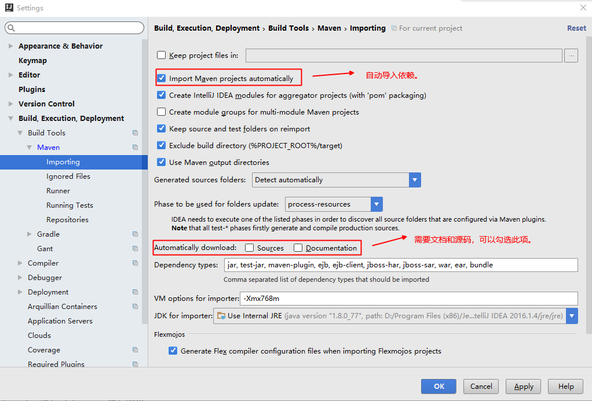The image size is (592, 401).
Task: Toggle Use Maven output directories
Action: pos(161,162)
